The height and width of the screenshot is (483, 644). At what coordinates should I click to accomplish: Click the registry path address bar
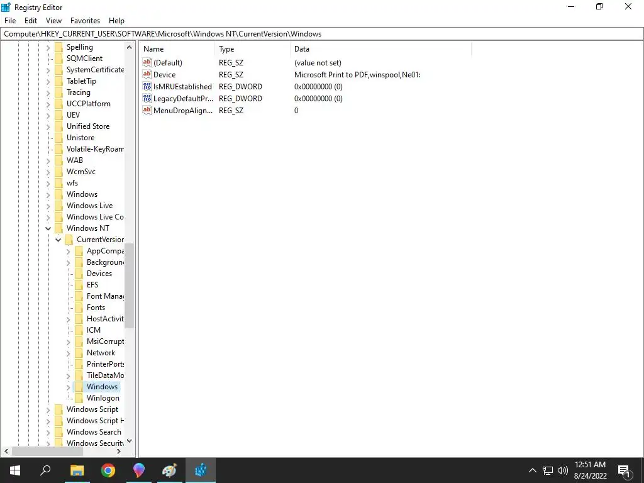coord(321,34)
